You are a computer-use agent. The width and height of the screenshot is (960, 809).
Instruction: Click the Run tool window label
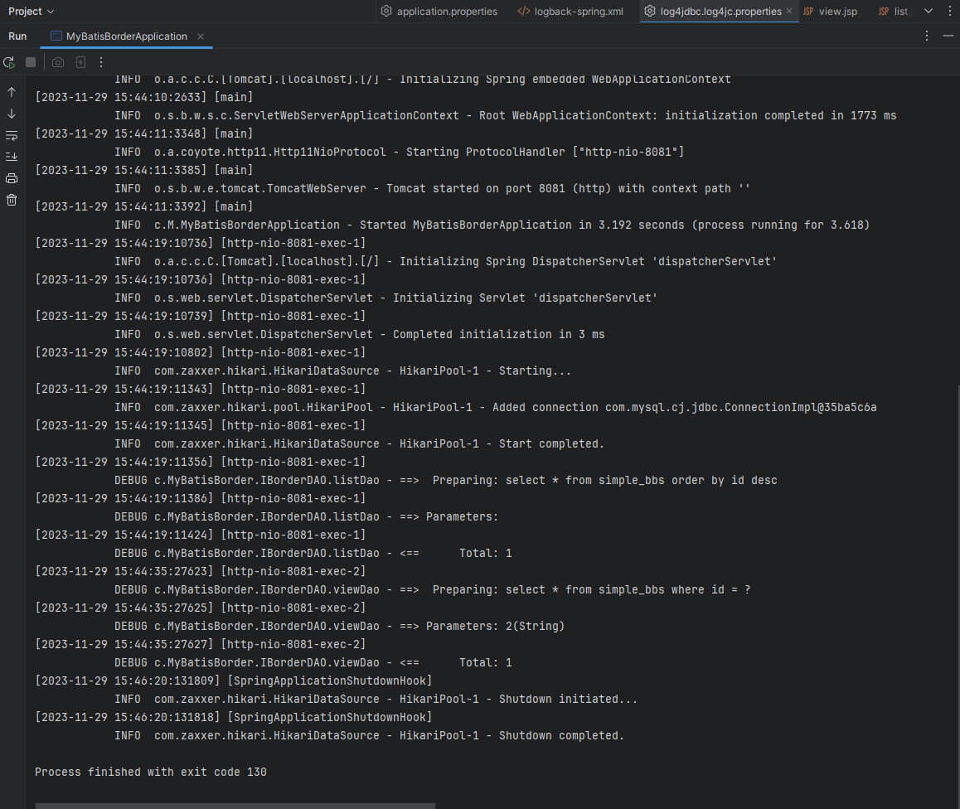pyautogui.click(x=17, y=36)
